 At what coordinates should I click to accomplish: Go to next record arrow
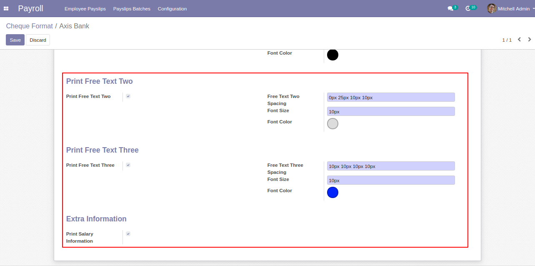[x=530, y=40]
